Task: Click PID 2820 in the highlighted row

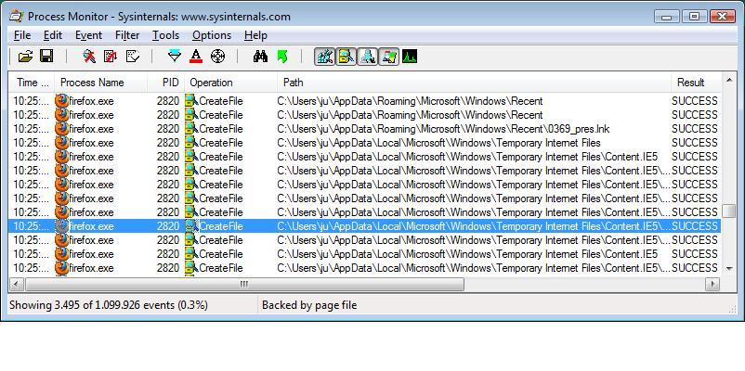Action: pos(168,226)
